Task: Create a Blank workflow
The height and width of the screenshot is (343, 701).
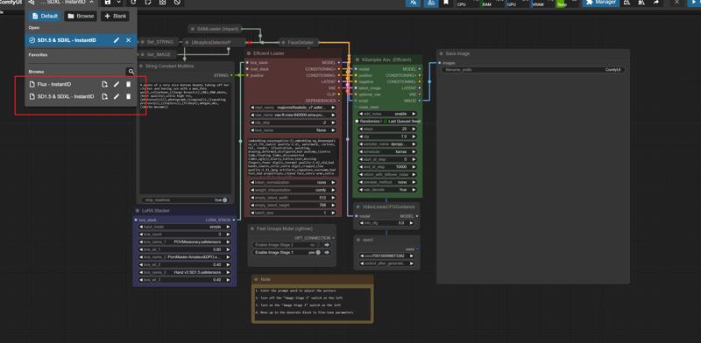Action: click(115, 16)
